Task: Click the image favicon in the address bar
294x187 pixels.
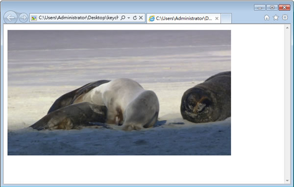Action: pos(34,18)
